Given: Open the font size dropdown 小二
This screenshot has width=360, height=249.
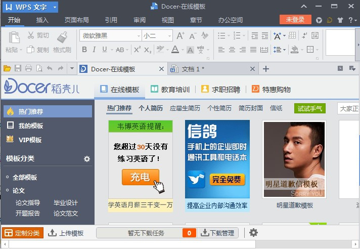Looking at the screenshot, I should (169, 36).
